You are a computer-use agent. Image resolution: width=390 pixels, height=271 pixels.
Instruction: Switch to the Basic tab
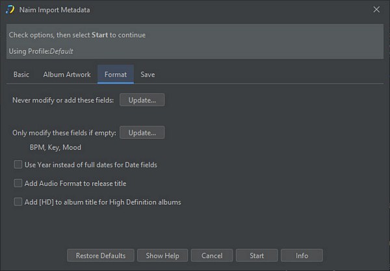21,75
